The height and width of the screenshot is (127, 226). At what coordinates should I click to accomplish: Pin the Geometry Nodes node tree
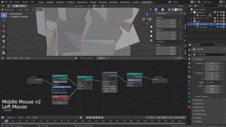coord(108,58)
